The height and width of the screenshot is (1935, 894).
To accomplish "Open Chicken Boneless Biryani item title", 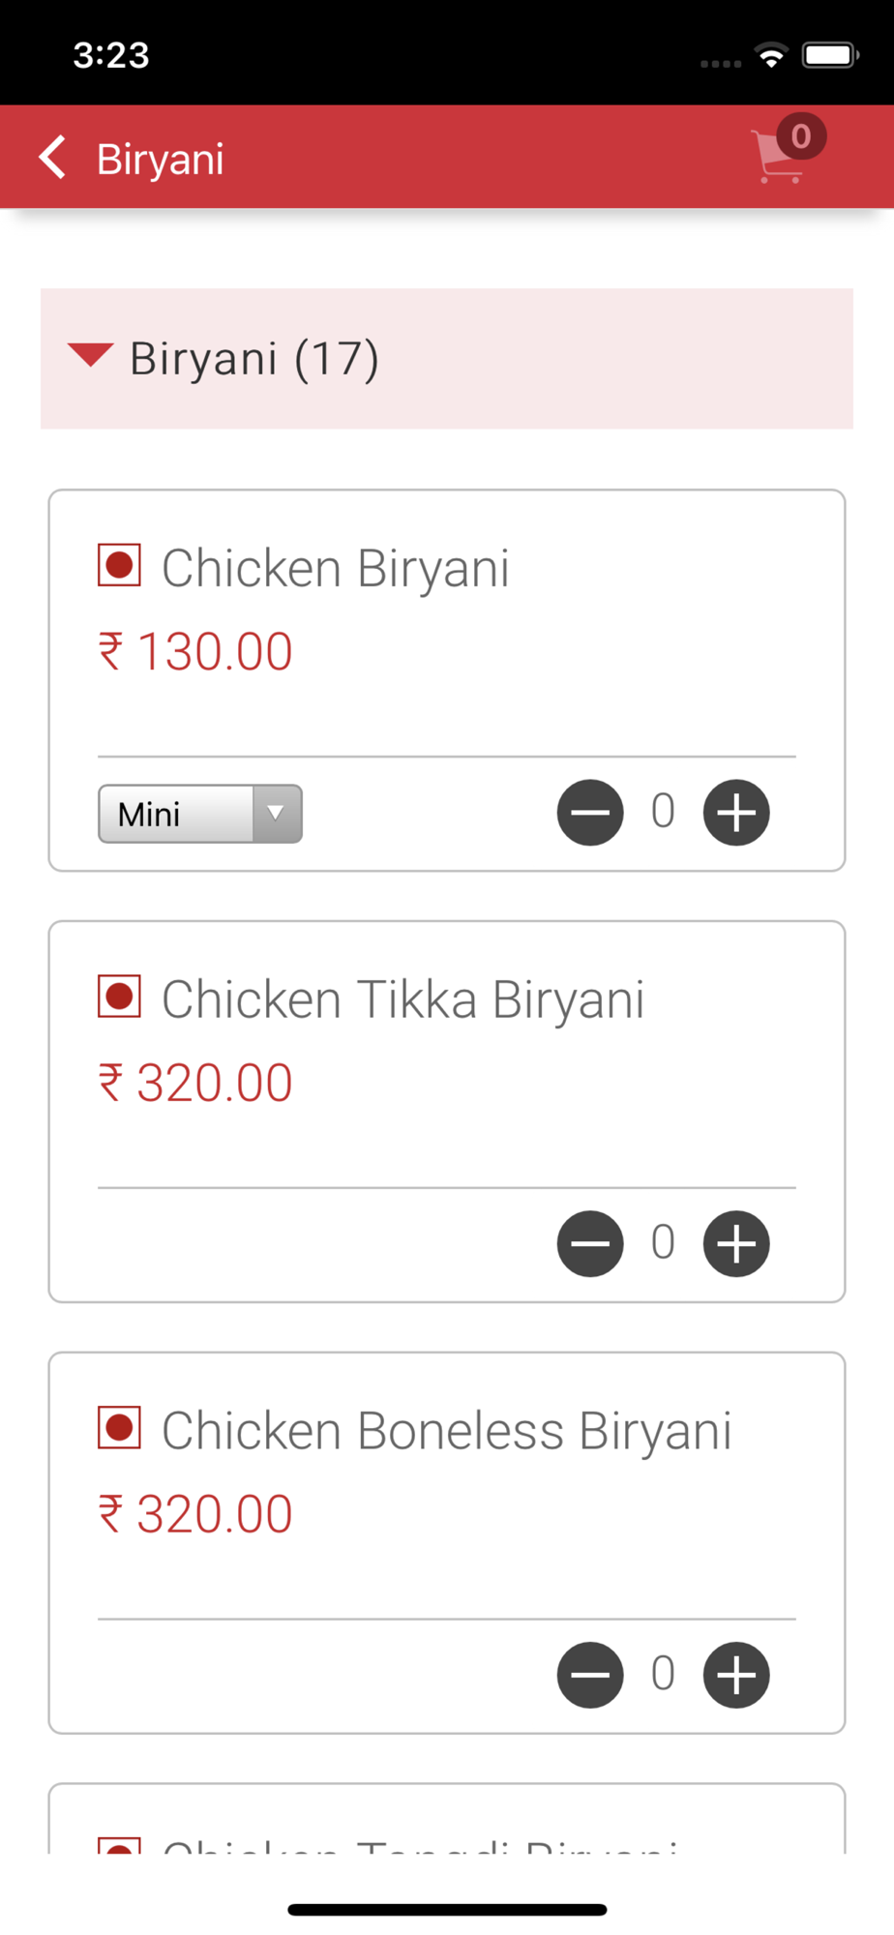I will (446, 1431).
